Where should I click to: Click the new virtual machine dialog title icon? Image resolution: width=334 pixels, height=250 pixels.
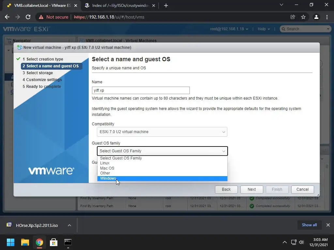point(20,48)
